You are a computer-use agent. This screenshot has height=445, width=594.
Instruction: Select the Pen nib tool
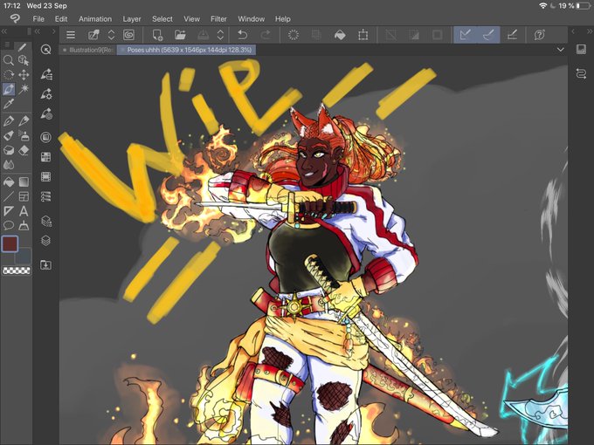click(x=9, y=121)
